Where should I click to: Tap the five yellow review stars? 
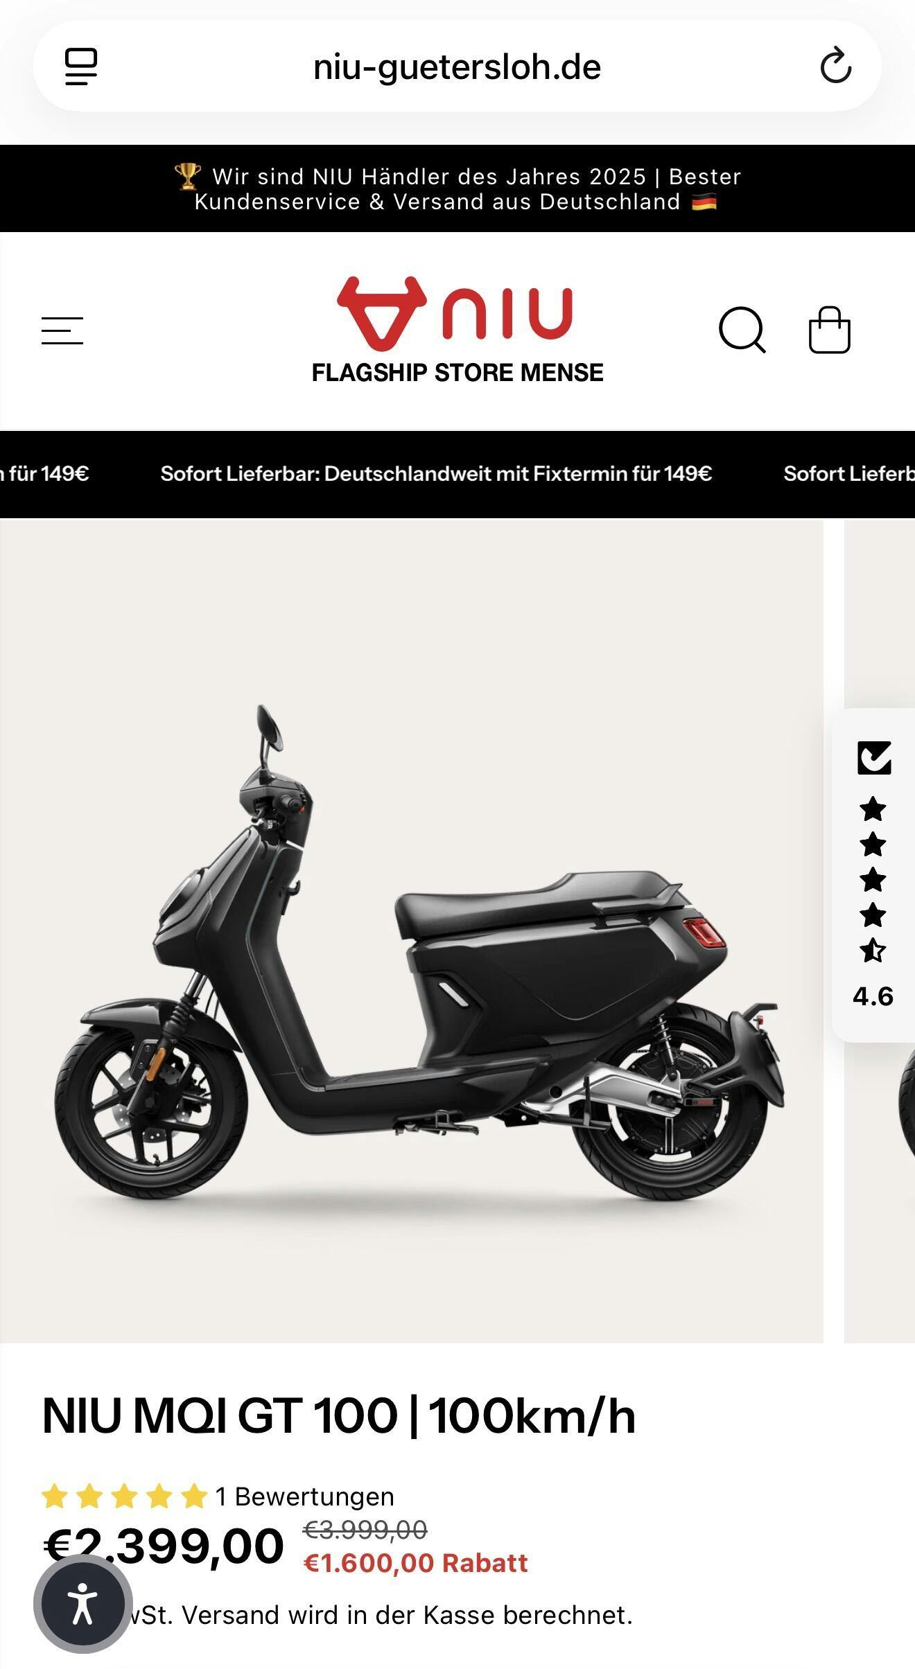pyautogui.click(x=125, y=1496)
